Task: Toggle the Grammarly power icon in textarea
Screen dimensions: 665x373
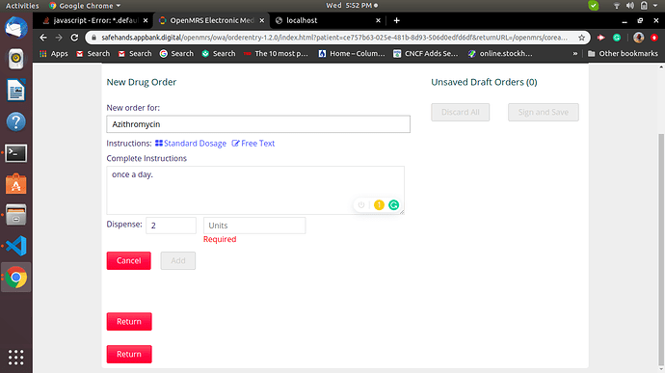Action: pos(361,205)
